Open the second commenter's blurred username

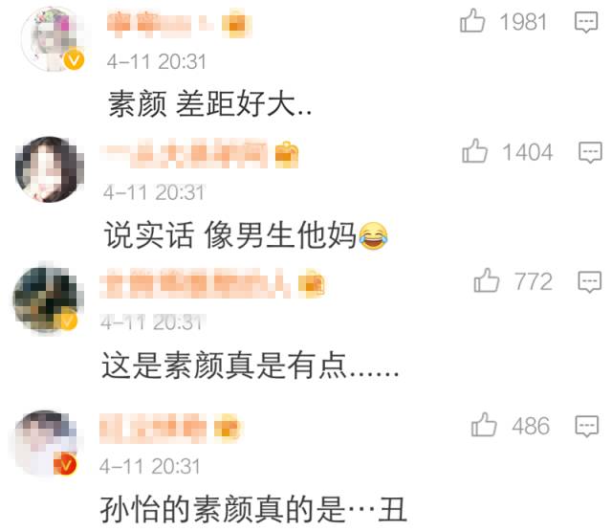(184, 153)
